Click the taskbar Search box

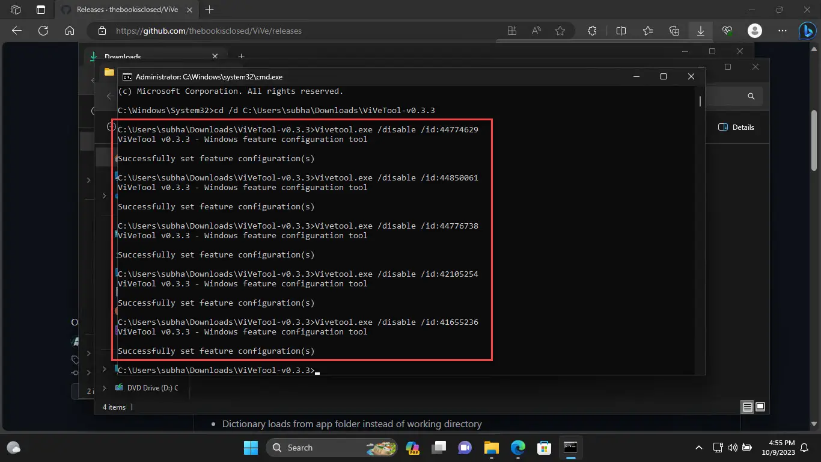coord(332,448)
